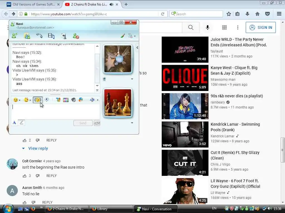The image size is (285, 213).
Task: Open the Firefox hamburger menu
Action: coord(279,14)
